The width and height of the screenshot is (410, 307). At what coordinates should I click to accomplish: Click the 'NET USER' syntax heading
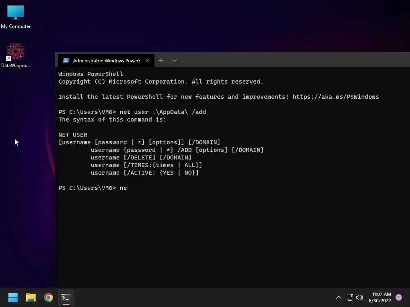(73, 135)
